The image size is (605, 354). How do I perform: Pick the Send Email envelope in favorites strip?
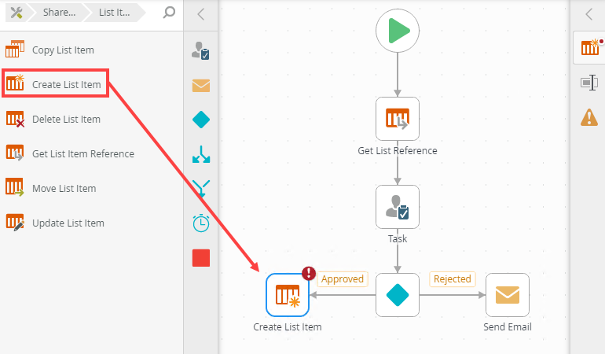(201, 86)
